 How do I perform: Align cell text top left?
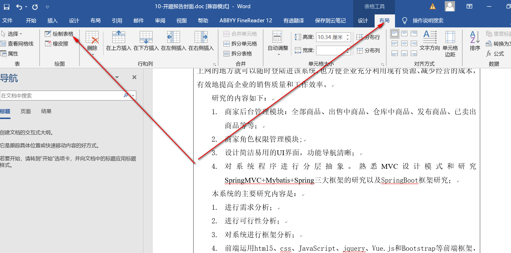pyautogui.click(x=395, y=34)
